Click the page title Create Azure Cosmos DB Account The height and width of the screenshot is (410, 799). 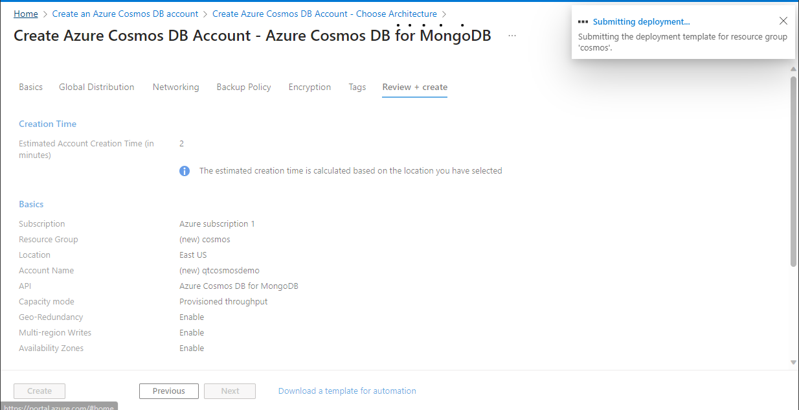pyautogui.click(x=253, y=36)
